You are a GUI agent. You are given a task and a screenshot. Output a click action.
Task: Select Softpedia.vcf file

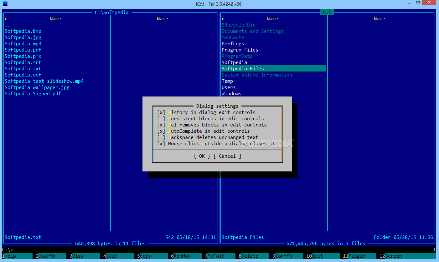[23, 75]
